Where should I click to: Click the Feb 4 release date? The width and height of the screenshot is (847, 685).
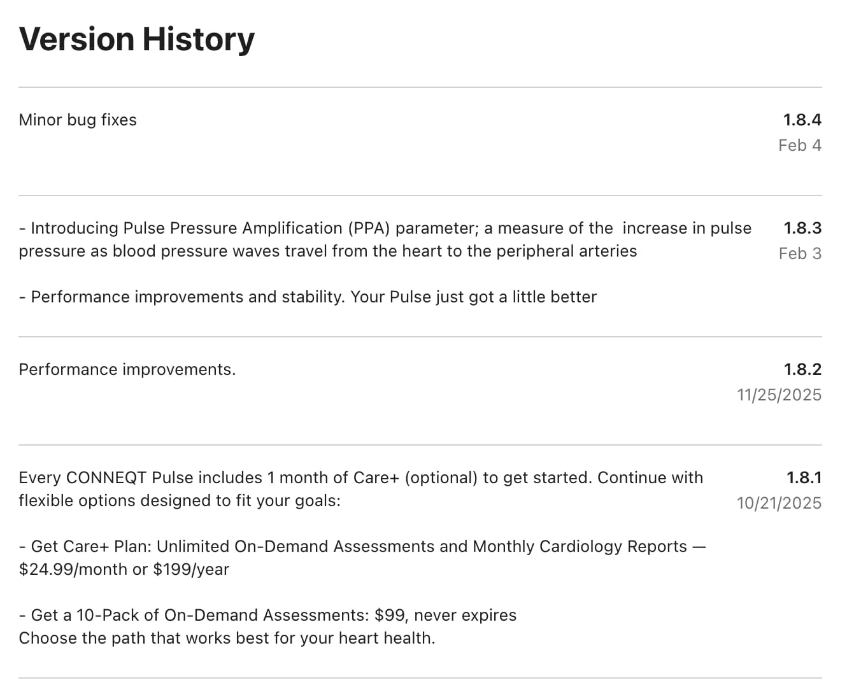tap(800, 145)
